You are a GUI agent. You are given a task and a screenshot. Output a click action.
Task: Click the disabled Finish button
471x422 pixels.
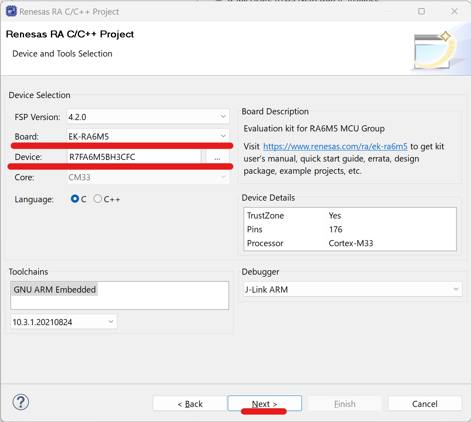coord(345,404)
